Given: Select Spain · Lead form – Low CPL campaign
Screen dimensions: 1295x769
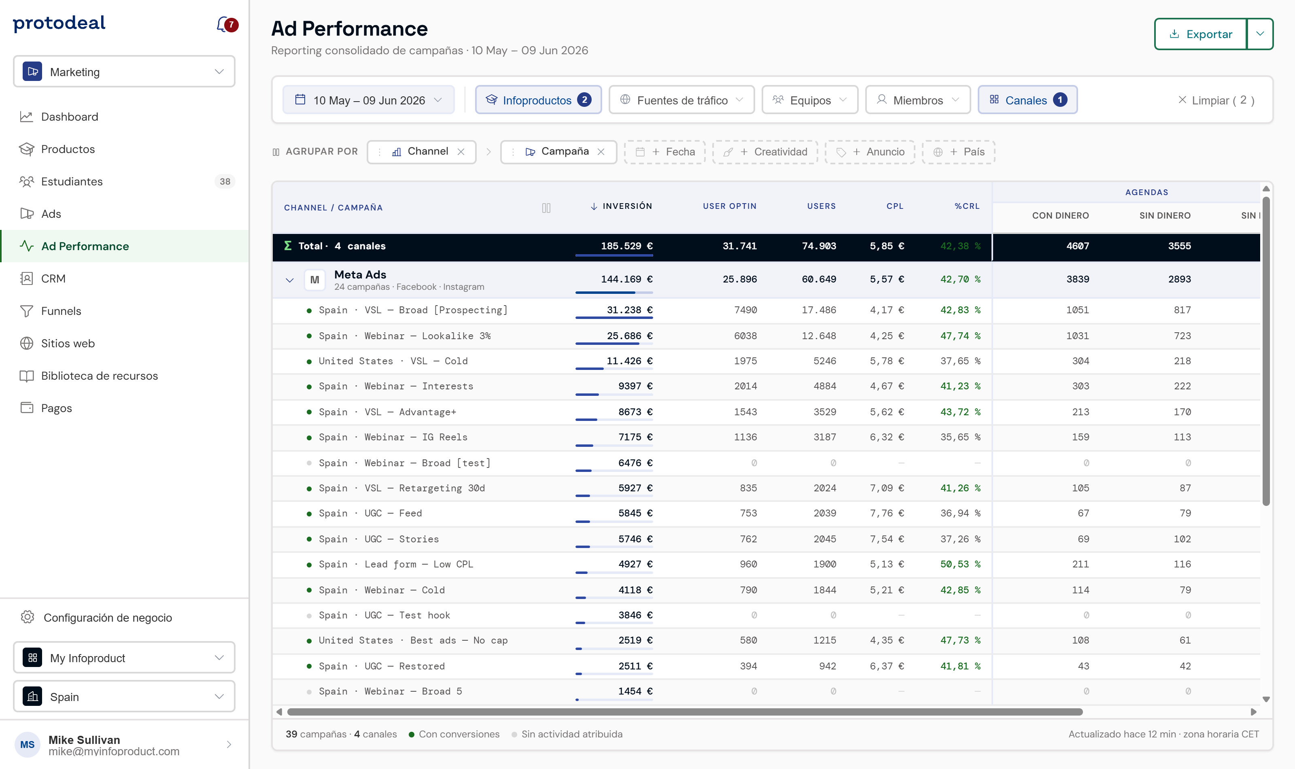Looking at the screenshot, I should (766, 564).
